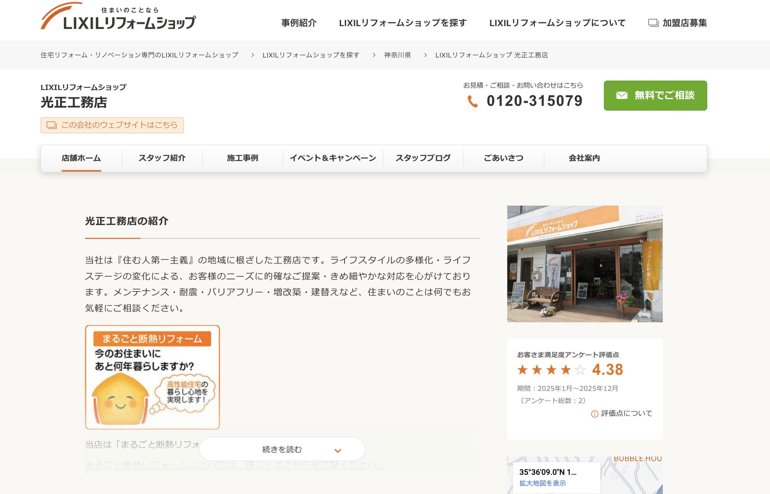
Task: Switch to the 施工事例 tab
Action: 242,158
